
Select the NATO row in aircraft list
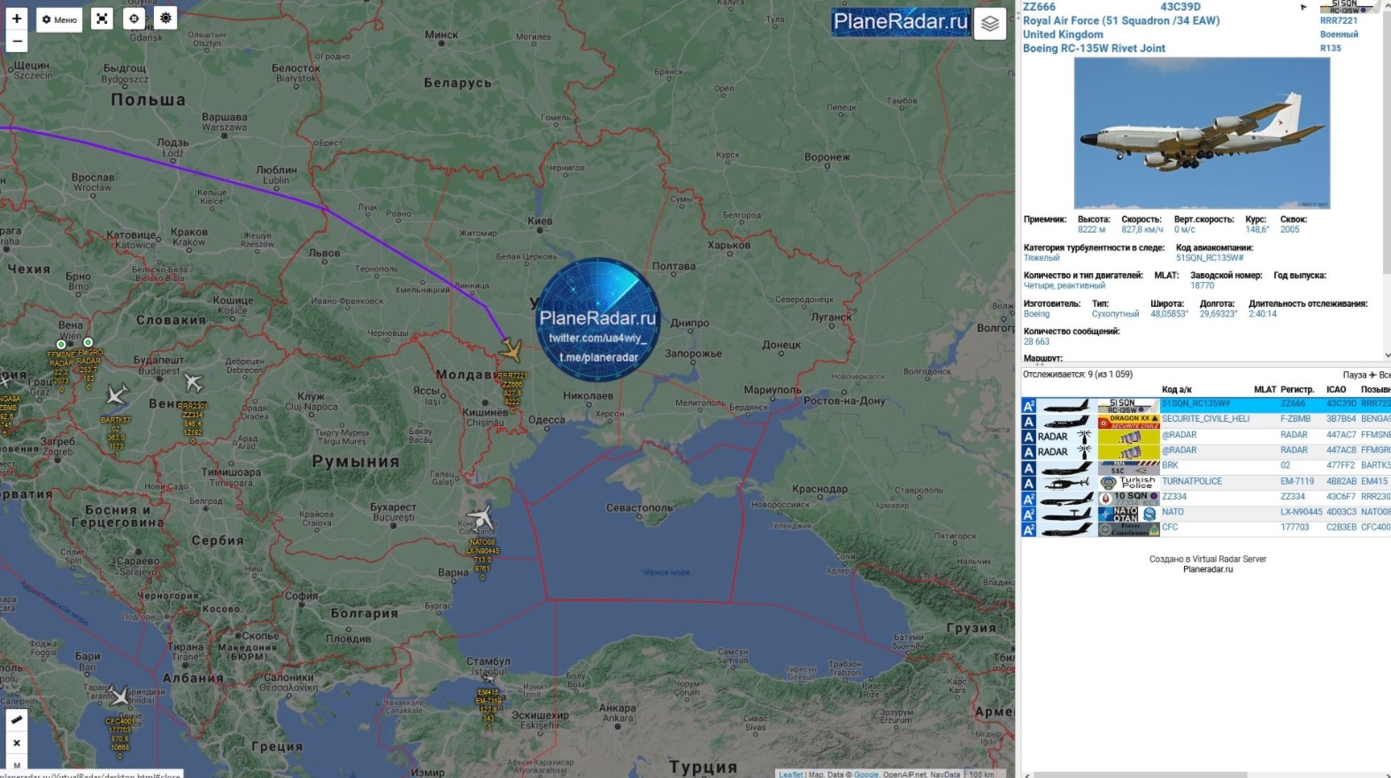pyautogui.click(x=1206, y=513)
